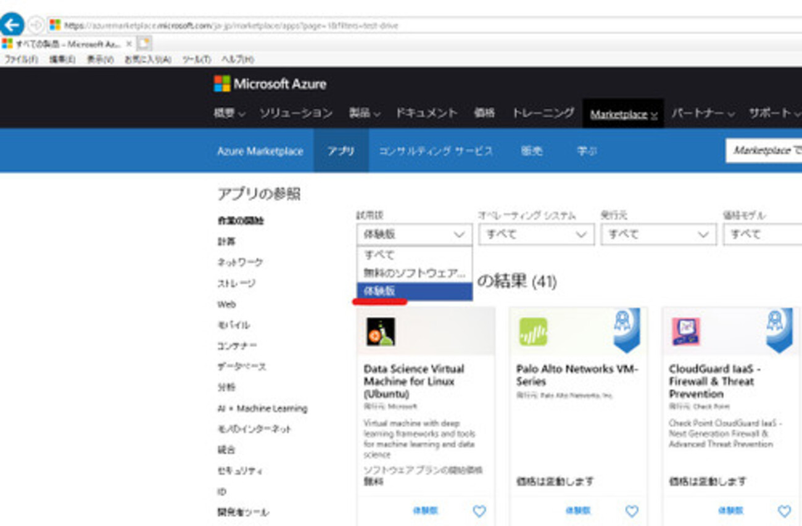Select the 学ぶ tab in blue bar
This screenshot has height=526, width=802.
click(587, 151)
